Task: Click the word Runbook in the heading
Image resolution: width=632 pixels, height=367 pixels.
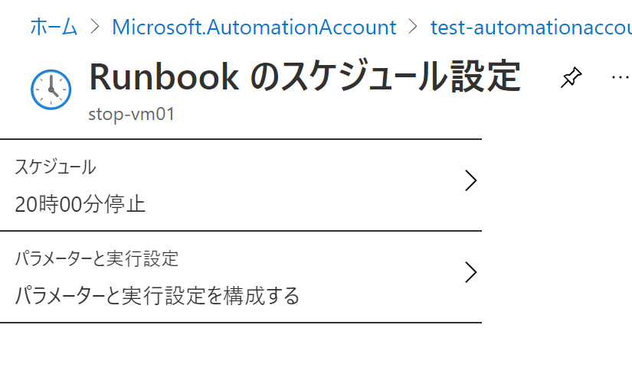Action: 164,76
